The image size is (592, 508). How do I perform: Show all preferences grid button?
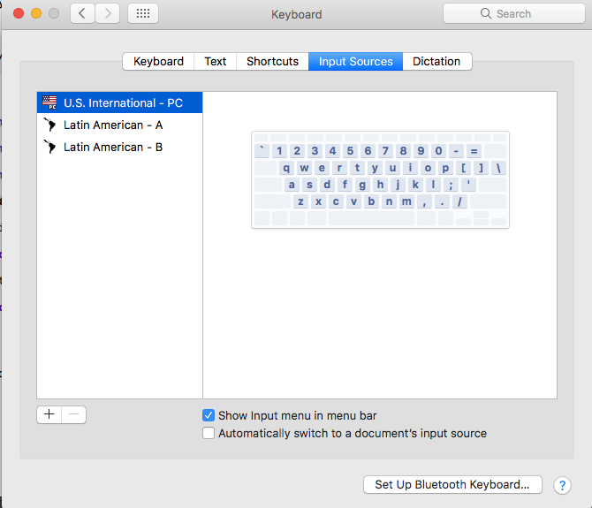pos(143,13)
